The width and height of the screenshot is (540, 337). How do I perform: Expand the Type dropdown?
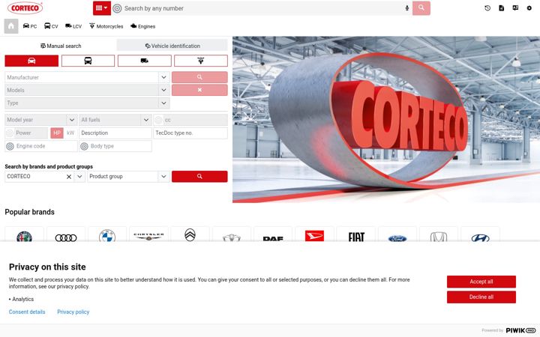click(x=164, y=103)
